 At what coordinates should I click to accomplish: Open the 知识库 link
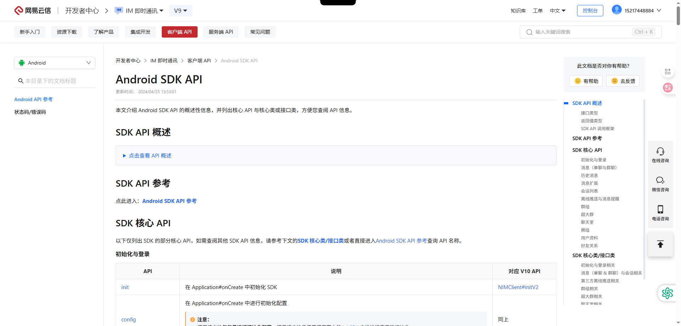[518, 11]
